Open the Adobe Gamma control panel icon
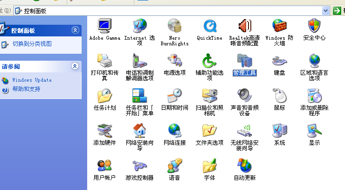 coord(104,26)
